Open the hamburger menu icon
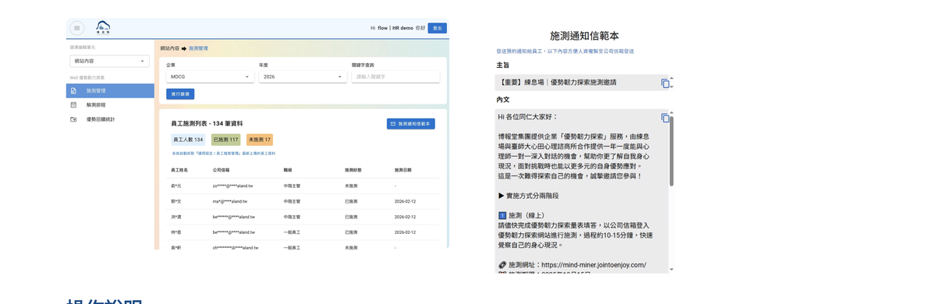The image size is (936, 304). coord(77,28)
